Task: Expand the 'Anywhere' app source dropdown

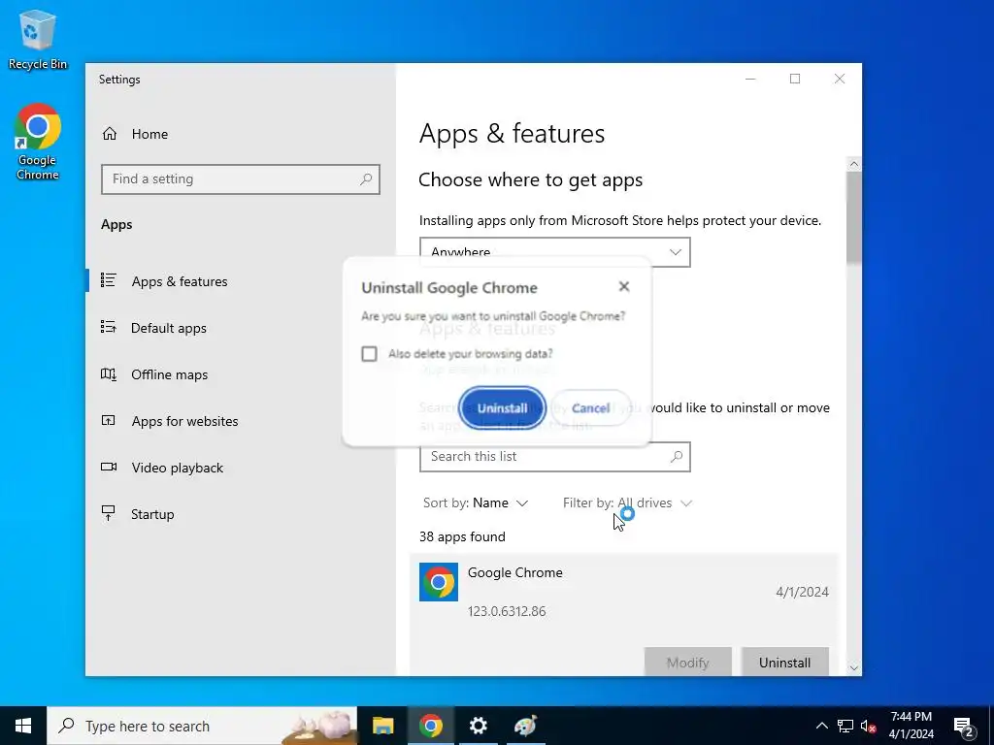Action: pyautogui.click(x=554, y=252)
